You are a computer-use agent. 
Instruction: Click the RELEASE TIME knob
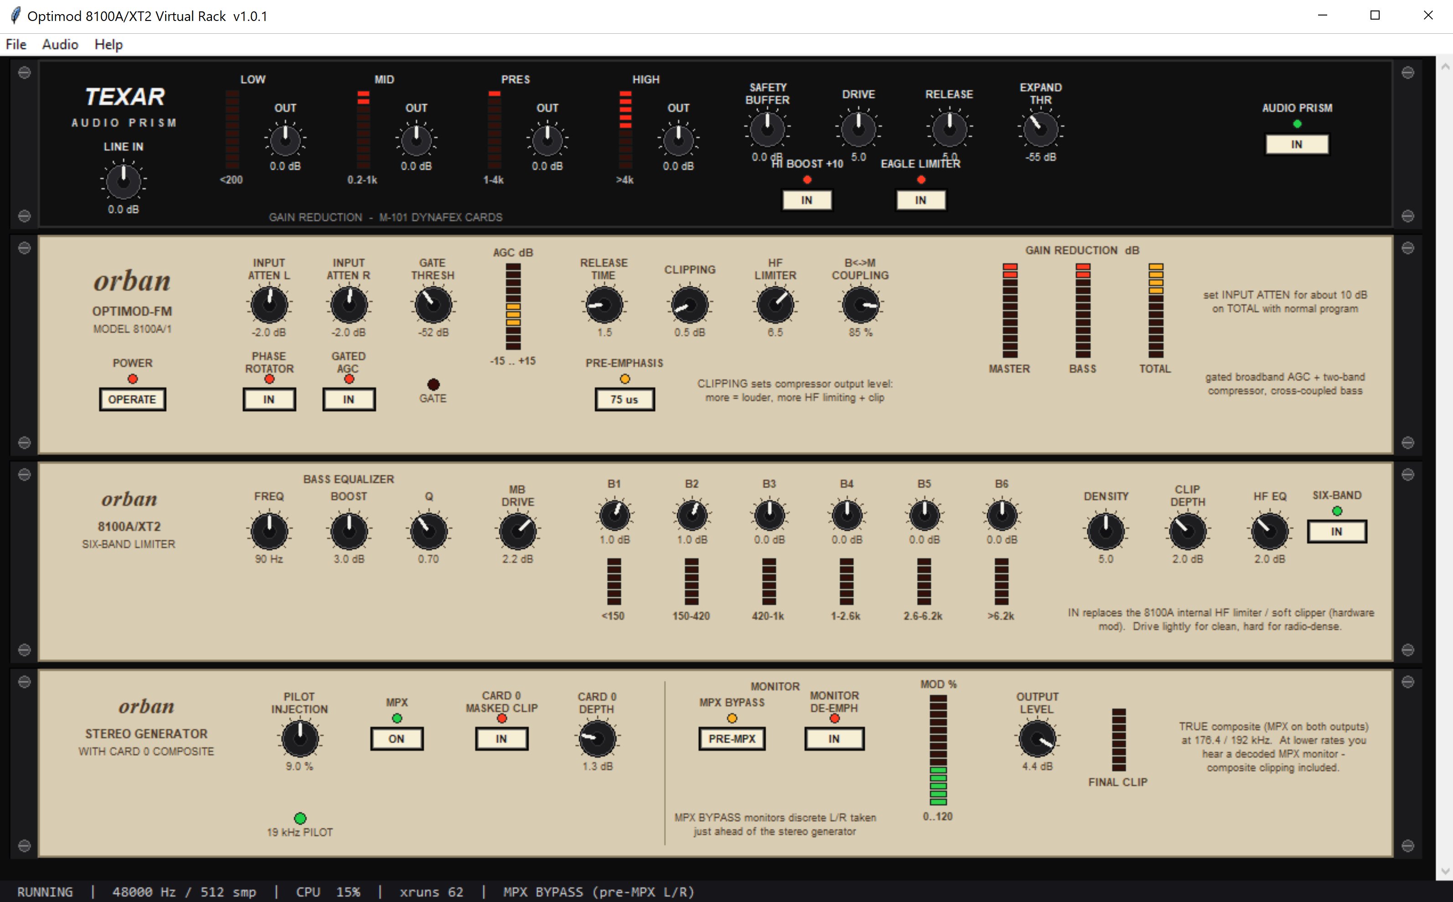pyautogui.click(x=604, y=305)
